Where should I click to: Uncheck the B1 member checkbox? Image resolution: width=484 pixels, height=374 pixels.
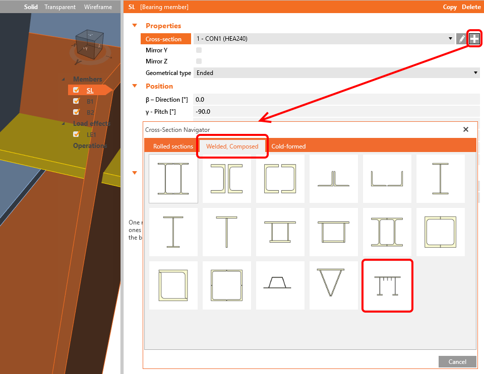[x=76, y=101]
